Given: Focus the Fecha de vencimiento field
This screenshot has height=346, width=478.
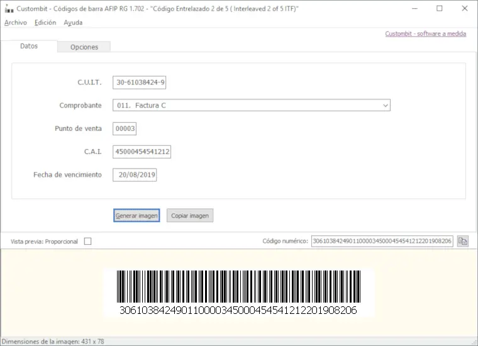Looking at the screenshot, I should pyautogui.click(x=135, y=175).
